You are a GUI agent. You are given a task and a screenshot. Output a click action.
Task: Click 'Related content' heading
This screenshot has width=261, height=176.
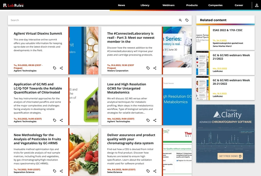coord(213,20)
